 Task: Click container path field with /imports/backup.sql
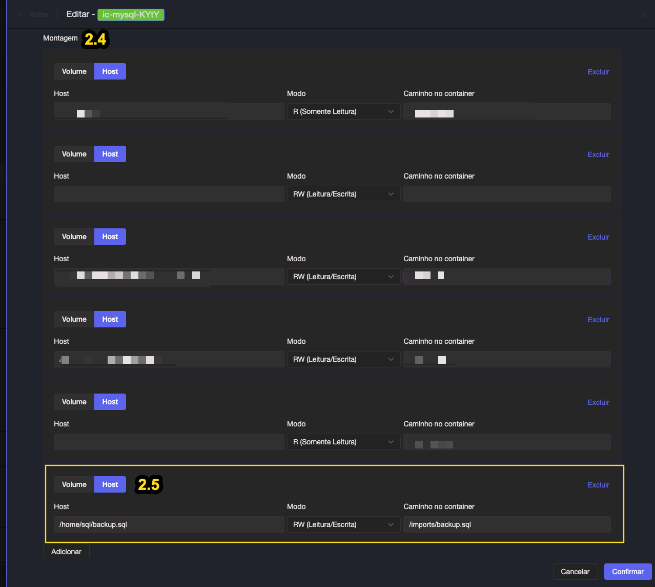pos(506,524)
